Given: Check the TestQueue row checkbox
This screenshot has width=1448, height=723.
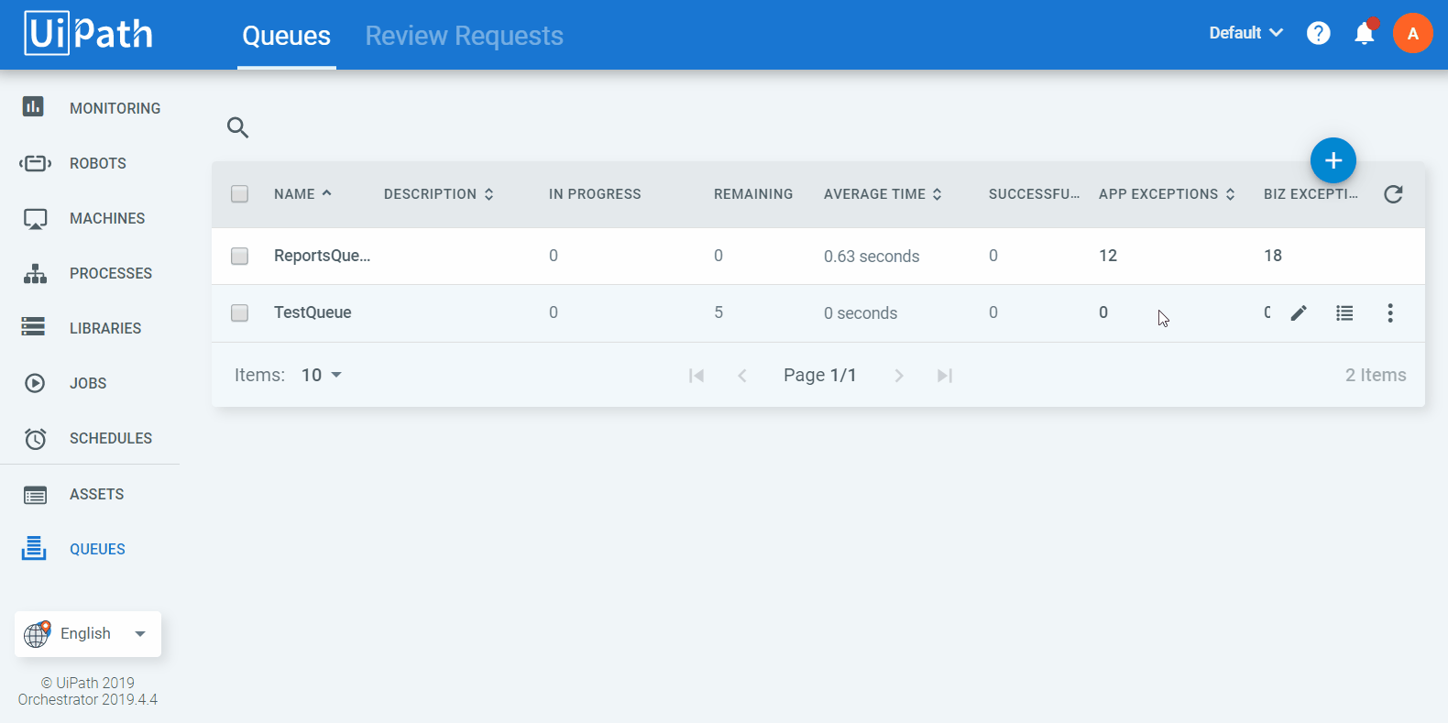Looking at the screenshot, I should pyautogui.click(x=240, y=312).
